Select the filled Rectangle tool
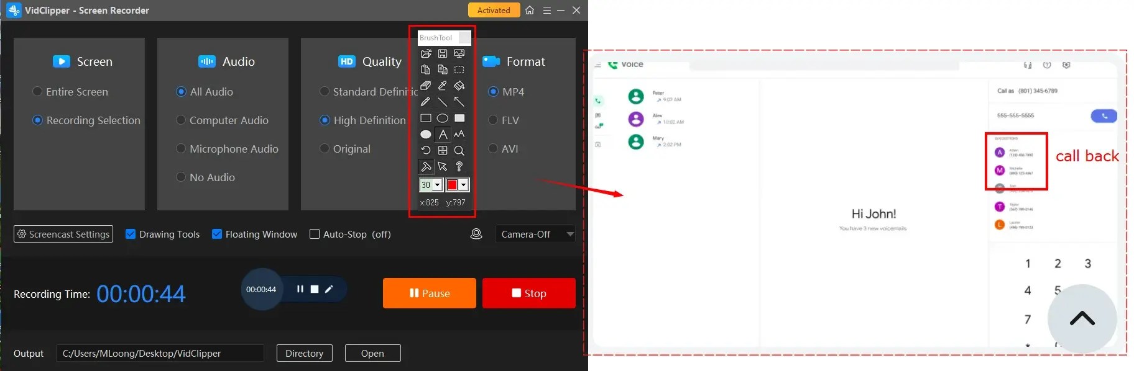 point(459,118)
